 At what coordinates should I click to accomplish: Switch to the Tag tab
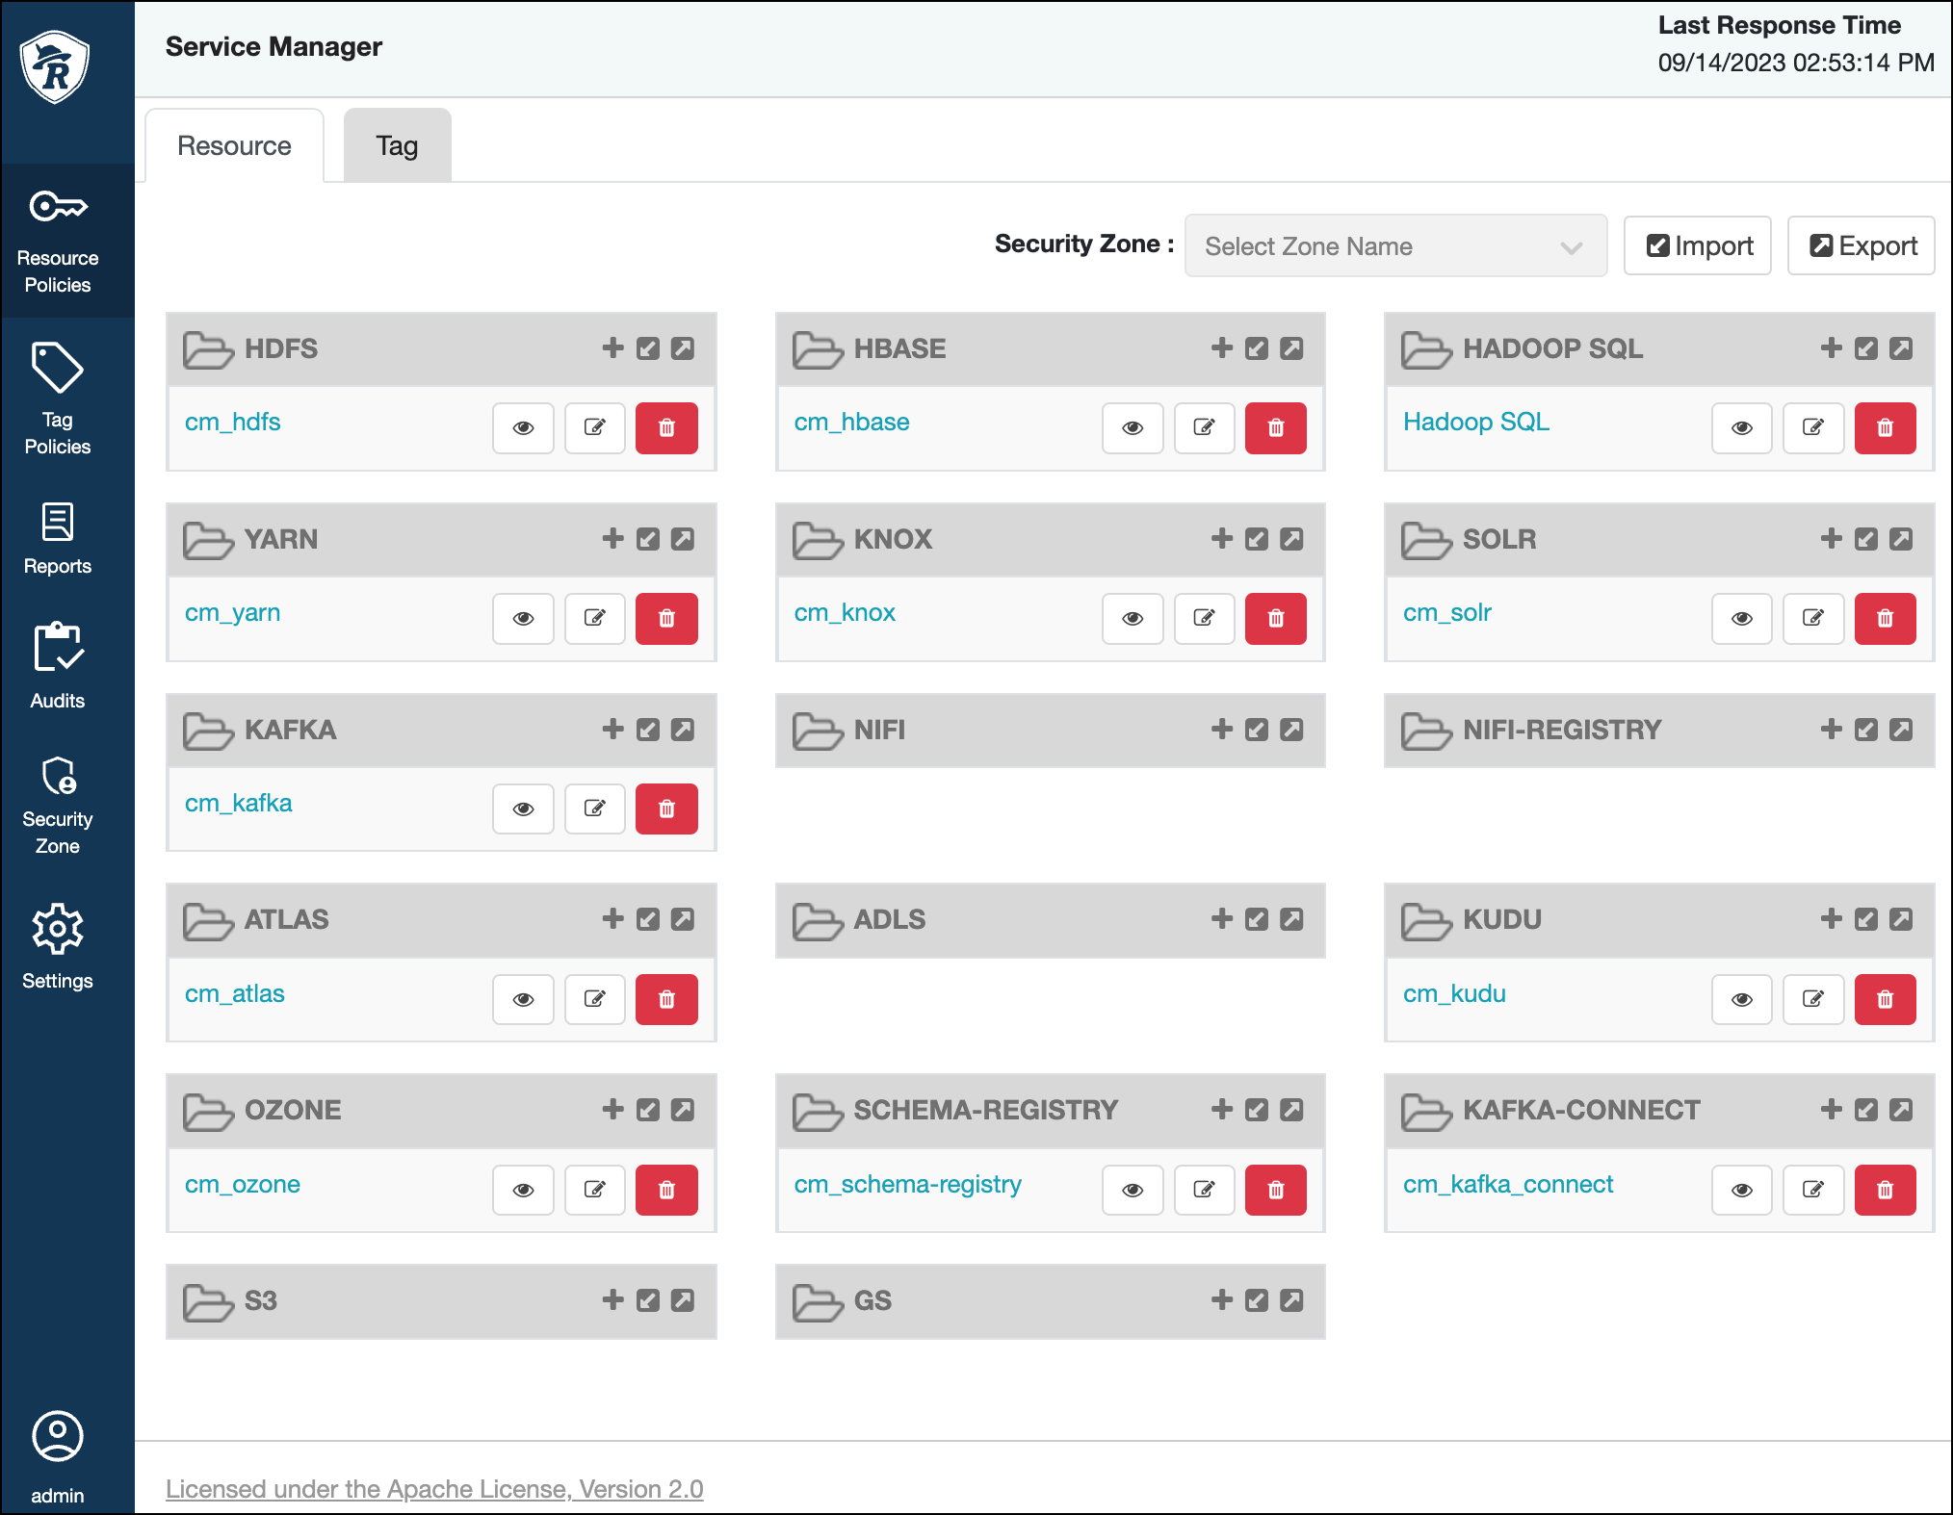397,144
